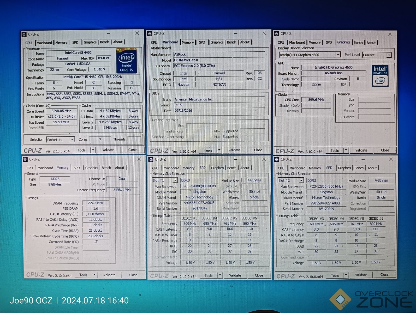Open Bench tab in the CPU window
This screenshot has height=313, width=416.
click(x=105, y=42)
